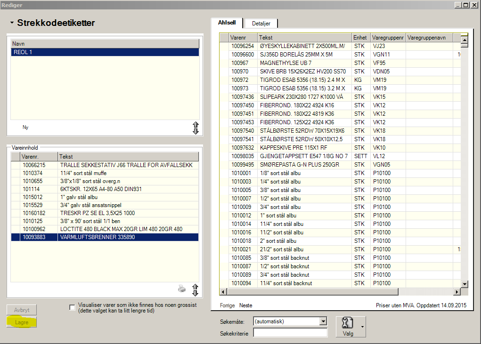This screenshot has height=344, width=481.
Task: Click the vertical scrollbar up arrow in product table
Action: click(x=465, y=40)
